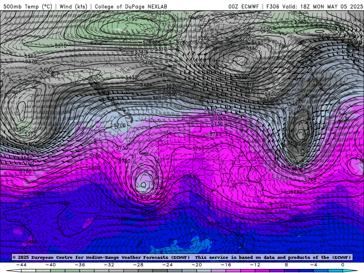Select the -24 temperature legend value
364x273 pixels.
pyautogui.click(x=167, y=265)
